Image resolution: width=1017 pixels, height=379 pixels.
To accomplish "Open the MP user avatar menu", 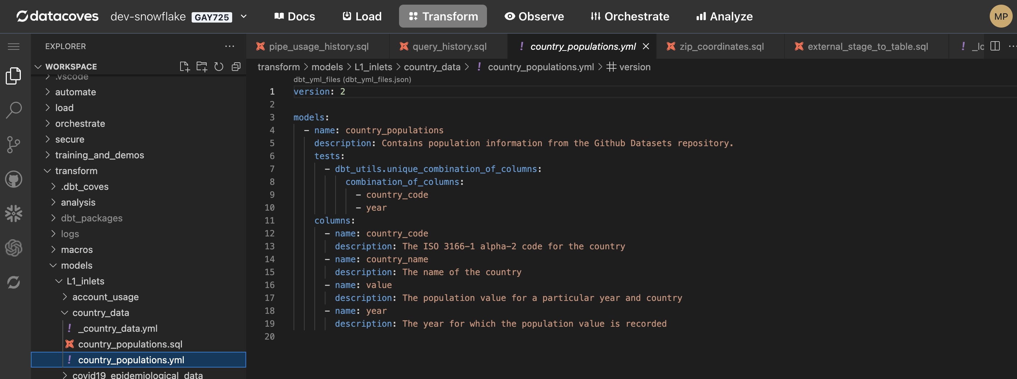I will tap(1001, 16).
